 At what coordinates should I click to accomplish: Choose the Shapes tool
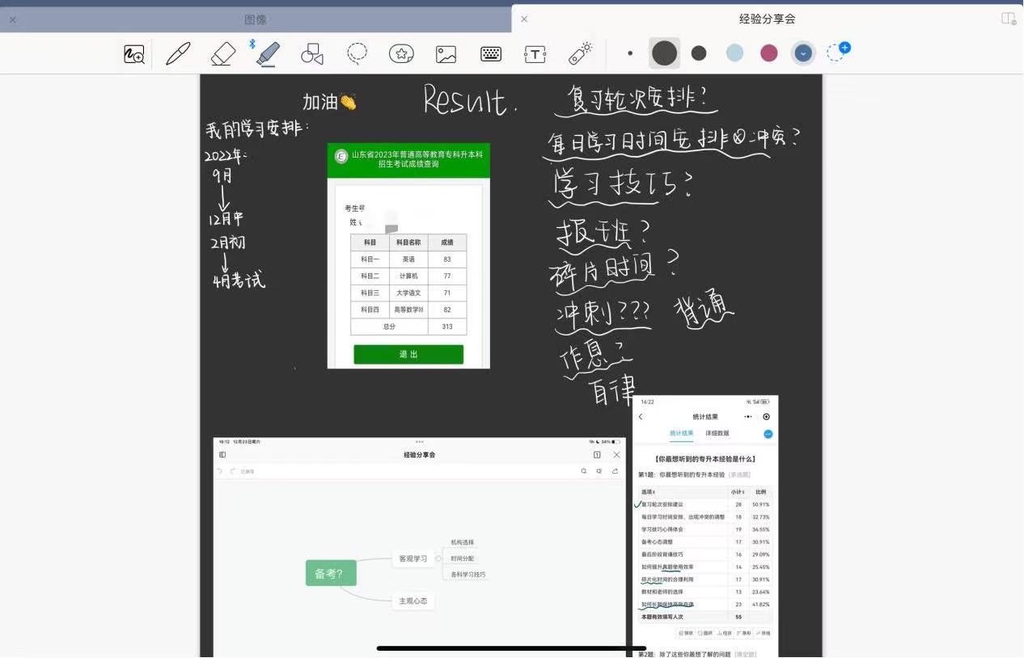pyautogui.click(x=312, y=54)
